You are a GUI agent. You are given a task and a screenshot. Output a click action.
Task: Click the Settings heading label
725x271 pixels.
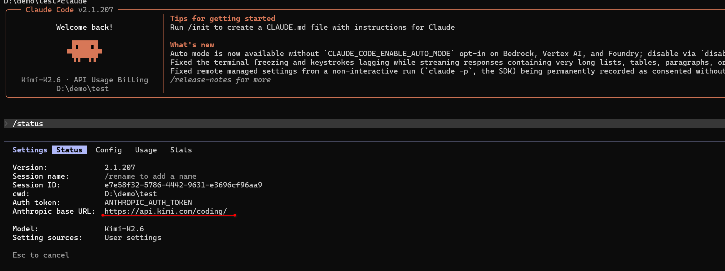[x=30, y=150]
